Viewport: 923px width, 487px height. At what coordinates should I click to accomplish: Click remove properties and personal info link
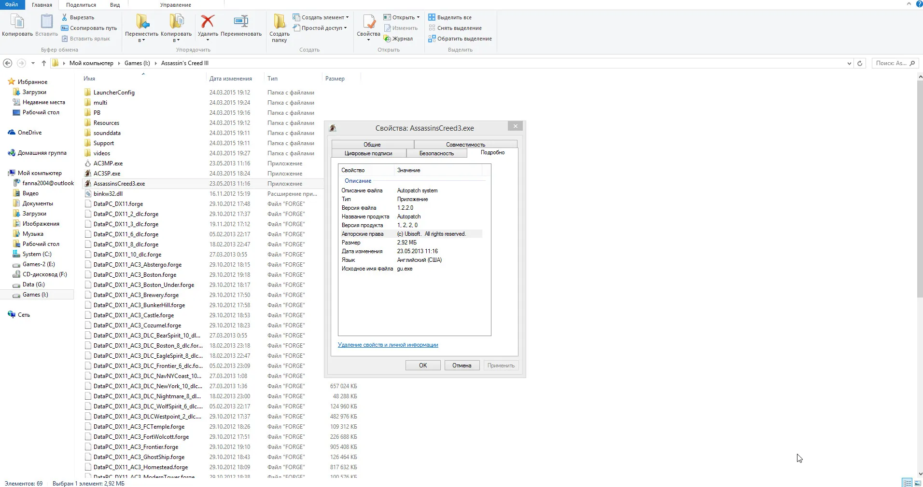[x=388, y=345]
